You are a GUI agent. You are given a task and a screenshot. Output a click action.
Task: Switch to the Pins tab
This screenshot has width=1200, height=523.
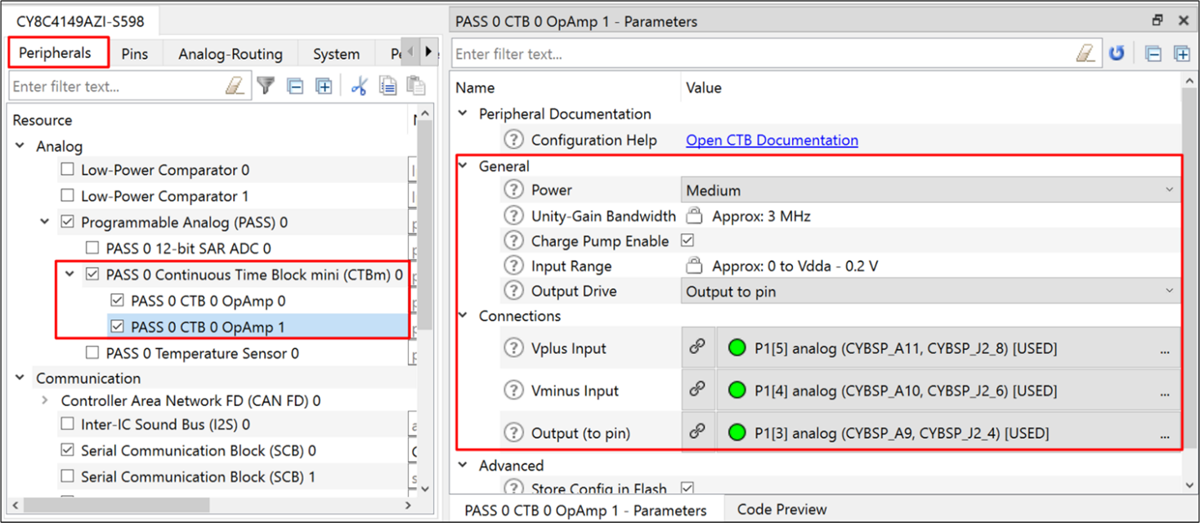pyautogui.click(x=135, y=54)
